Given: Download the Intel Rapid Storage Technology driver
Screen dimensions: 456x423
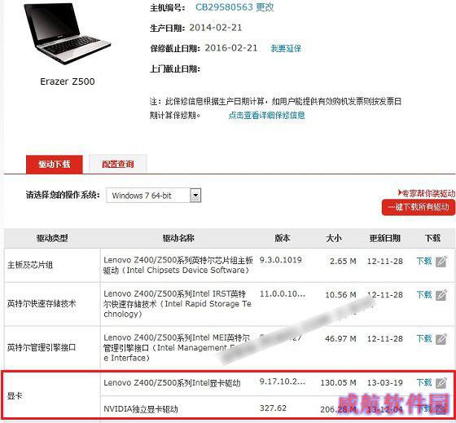Looking at the screenshot, I should click(424, 294).
